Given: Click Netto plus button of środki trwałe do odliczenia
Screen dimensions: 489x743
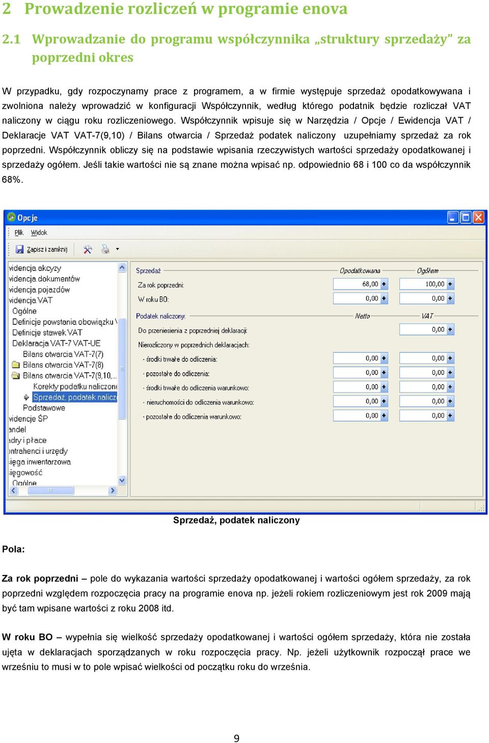Looking at the screenshot, I should click(x=384, y=359).
